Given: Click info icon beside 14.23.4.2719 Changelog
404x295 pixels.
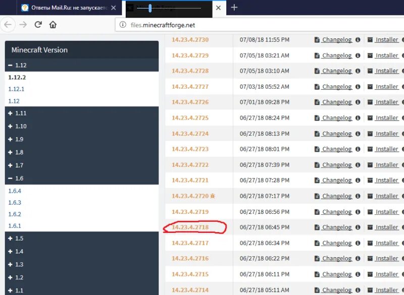Looking at the screenshot, I should point(358,212).
